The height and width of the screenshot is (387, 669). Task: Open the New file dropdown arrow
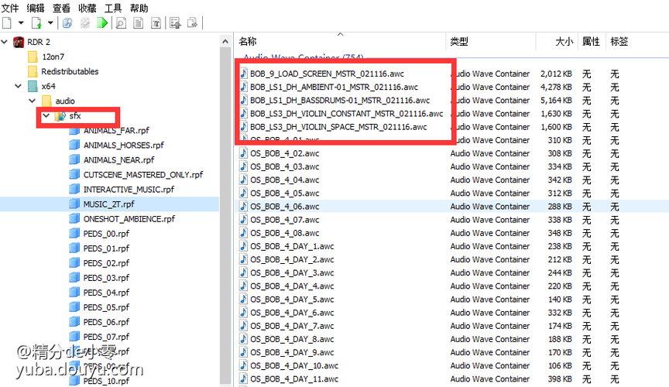pyautogui.click(x=20, y=22)
